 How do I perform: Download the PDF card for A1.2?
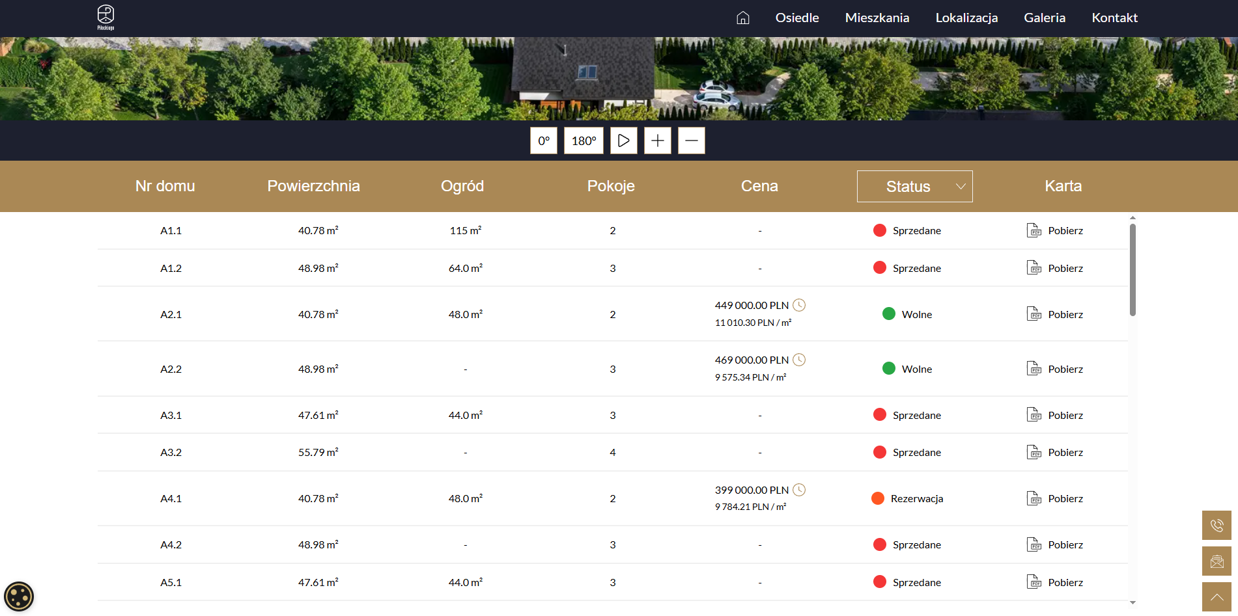[1034, 268]
